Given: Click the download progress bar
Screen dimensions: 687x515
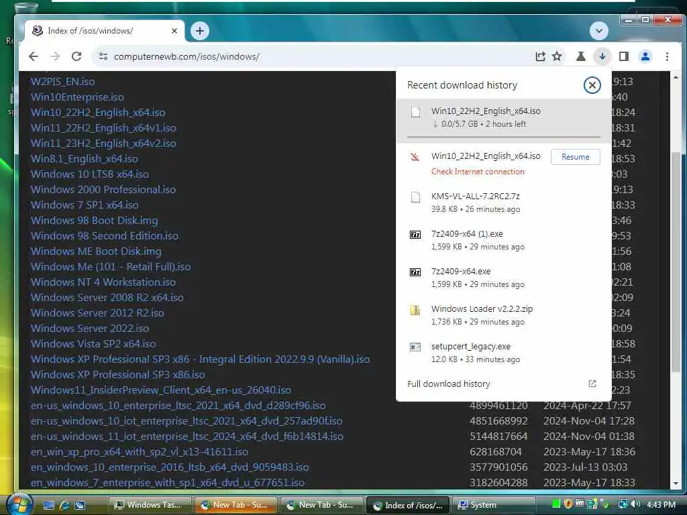Looking at the screenshot, I should 503,137.
